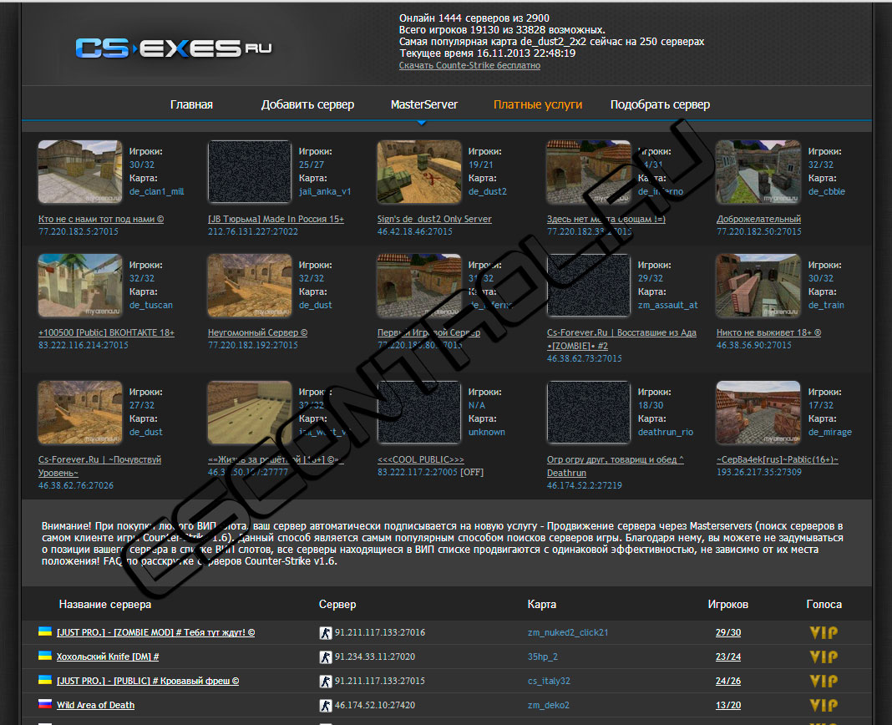Image resolution: width=892 pixels, height=725 pixels.
Task: Click the VIP badge on the cs_italy32 row
Action: point(823,681)
